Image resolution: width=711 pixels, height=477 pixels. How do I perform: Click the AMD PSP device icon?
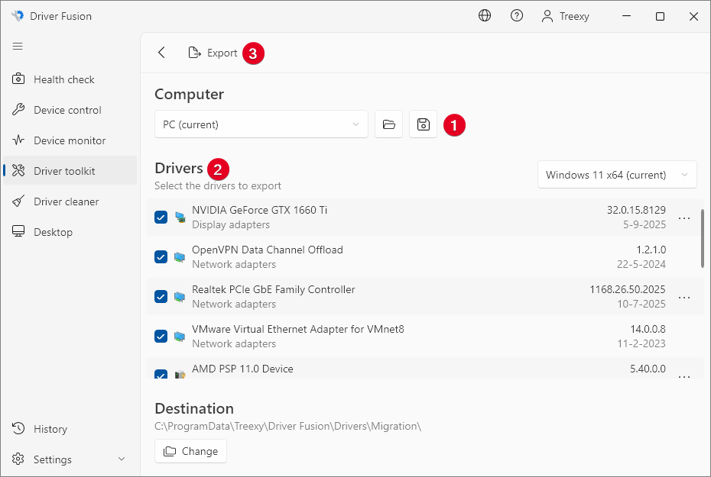point(180,375)
